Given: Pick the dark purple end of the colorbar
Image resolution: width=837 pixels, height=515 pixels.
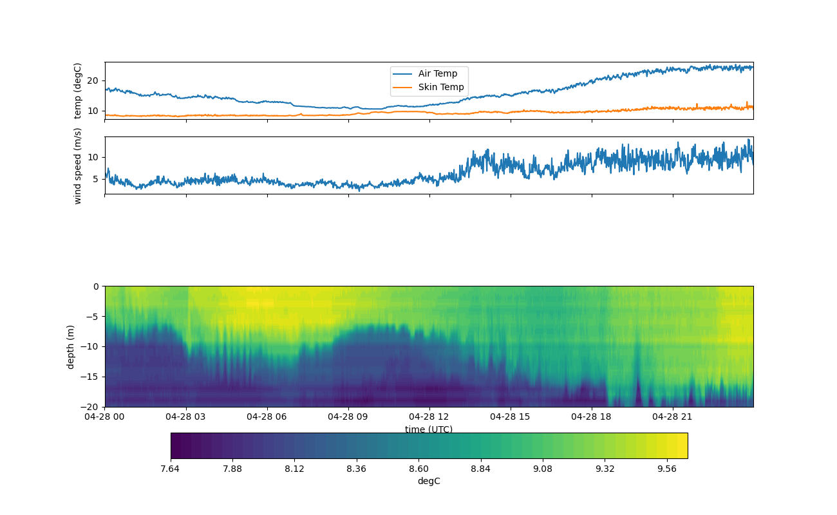Looking at the screenshot, I should tap(176, 445).
